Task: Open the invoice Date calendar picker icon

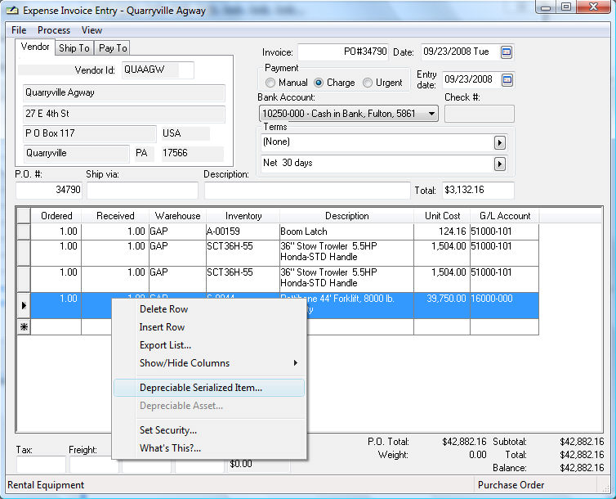Action: [x=507, y=52]
